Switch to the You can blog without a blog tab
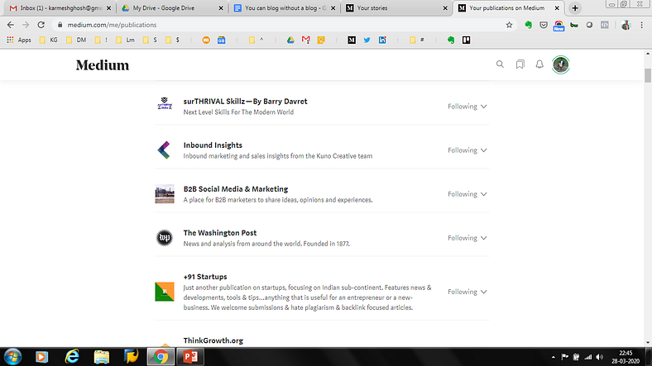652x366 pixels. coord(284,8)
